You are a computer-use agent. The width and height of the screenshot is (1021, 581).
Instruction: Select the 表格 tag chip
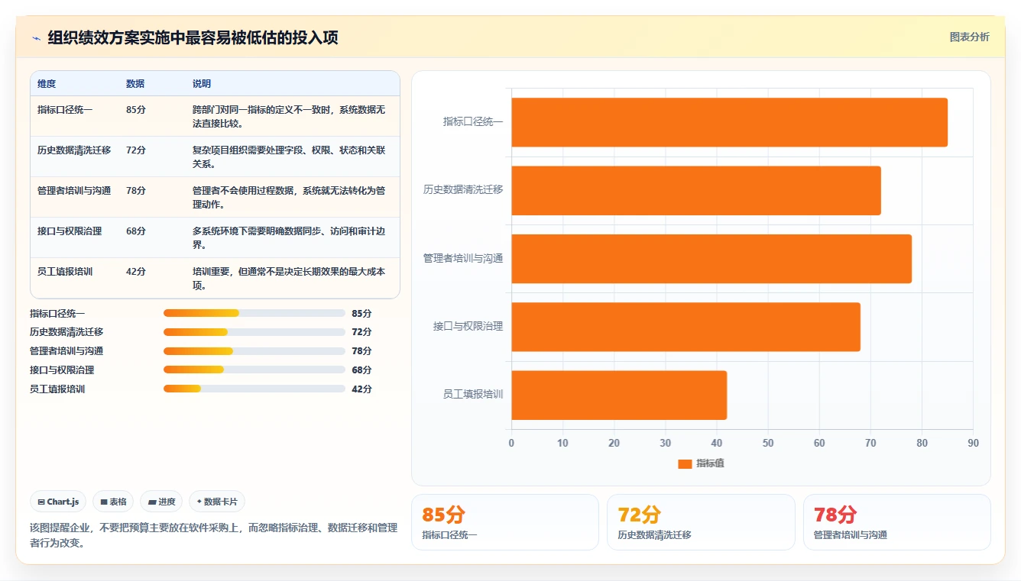pyautogui.click(x=113, y=502)
